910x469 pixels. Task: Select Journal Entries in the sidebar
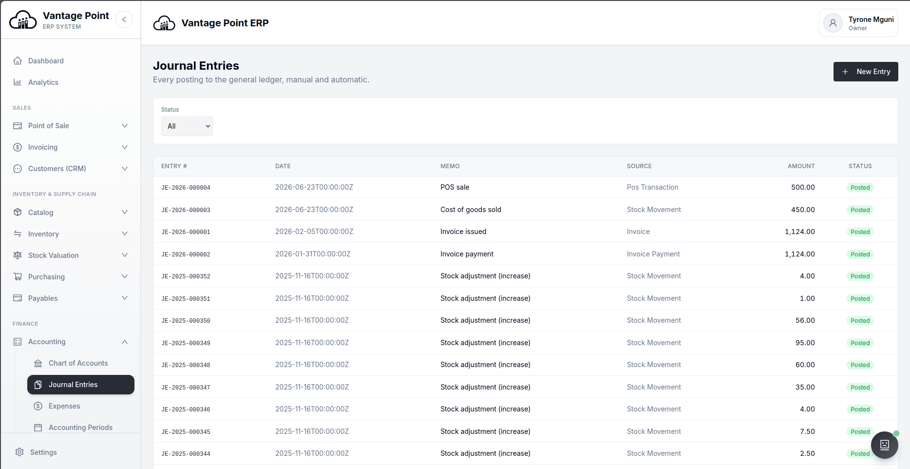click(x=81, y=385)
